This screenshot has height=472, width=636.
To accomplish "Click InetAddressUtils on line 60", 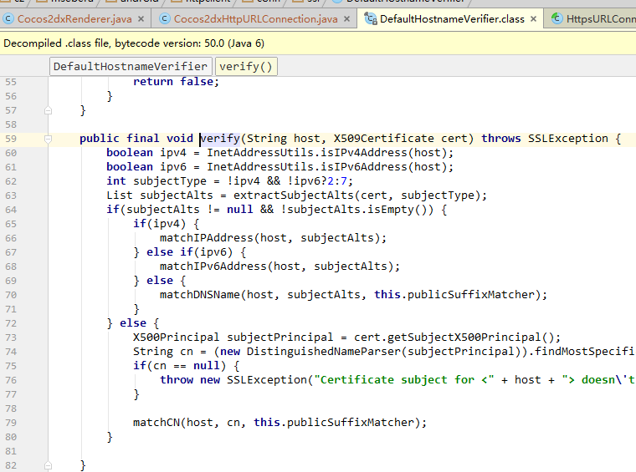I will coord(260,153).
